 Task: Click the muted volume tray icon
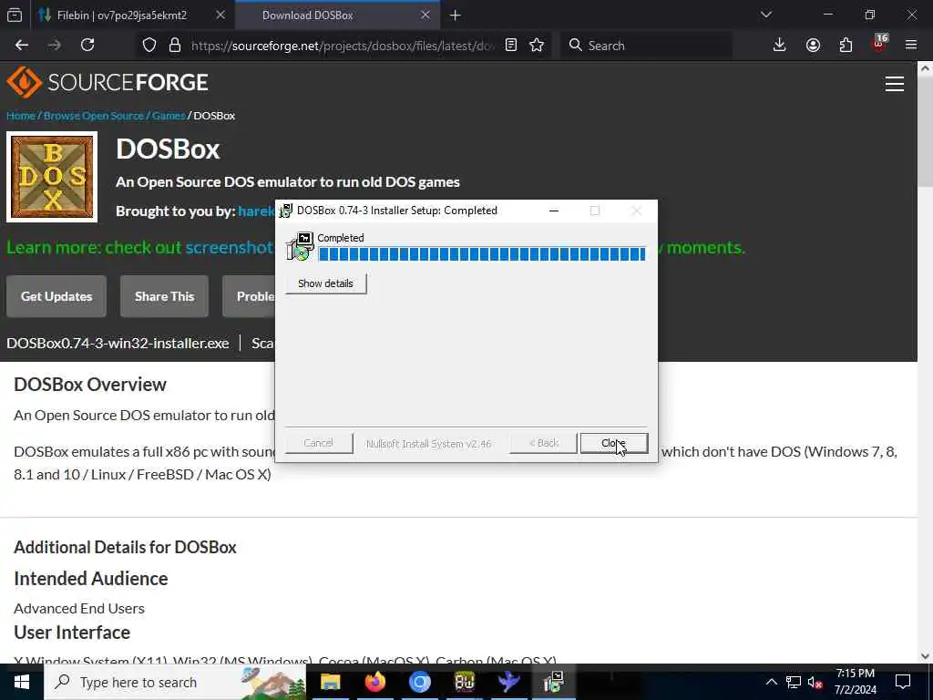point(815,682)
